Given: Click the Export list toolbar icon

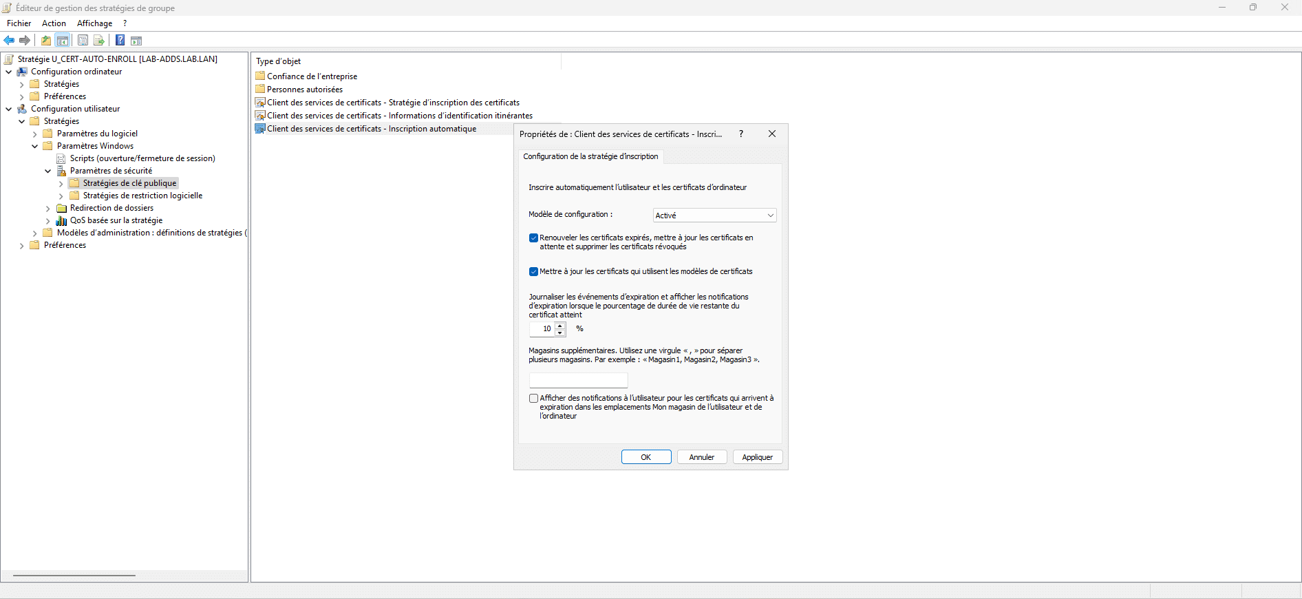Looking at the screenshot, I should 99,41.
